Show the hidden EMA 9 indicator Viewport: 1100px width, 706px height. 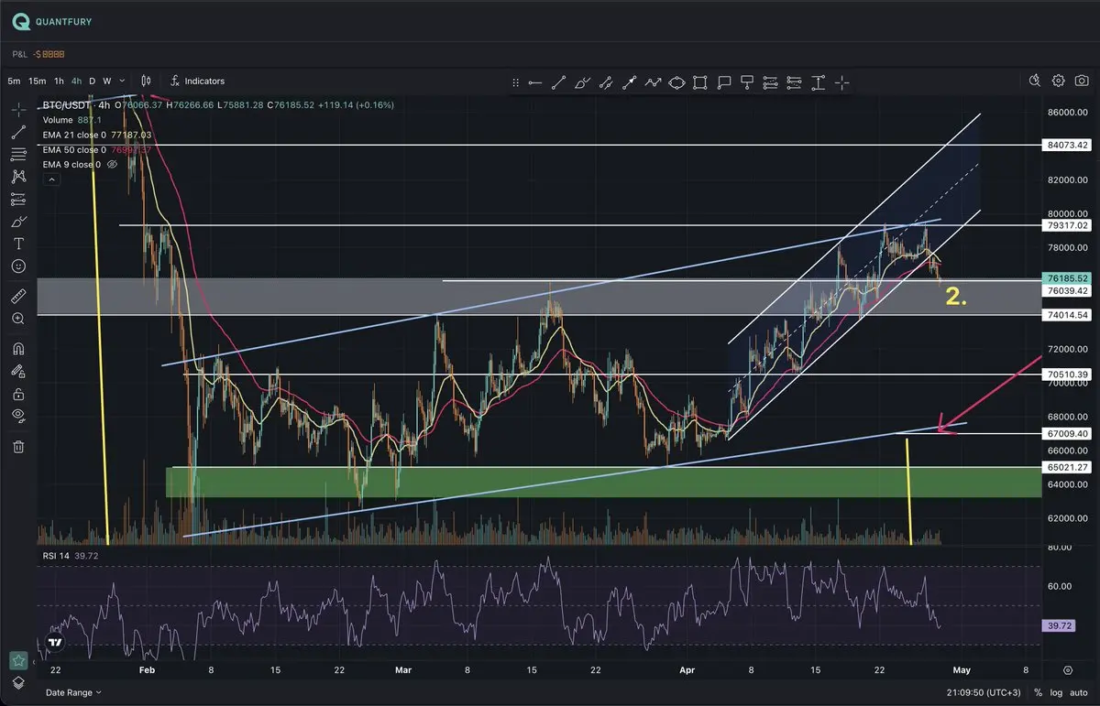[113, 165]
